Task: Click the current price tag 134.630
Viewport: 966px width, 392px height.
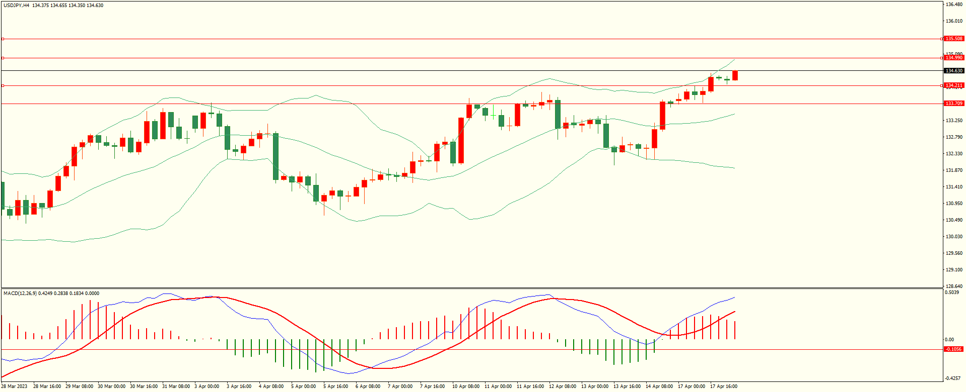Action: click(954, 71)
